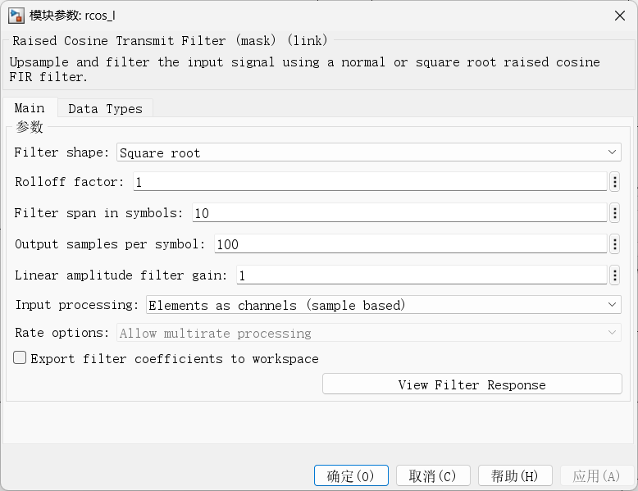Confirm with the 确定(O) button
This screenshot has height=491, width=638.
click(351, 476)
